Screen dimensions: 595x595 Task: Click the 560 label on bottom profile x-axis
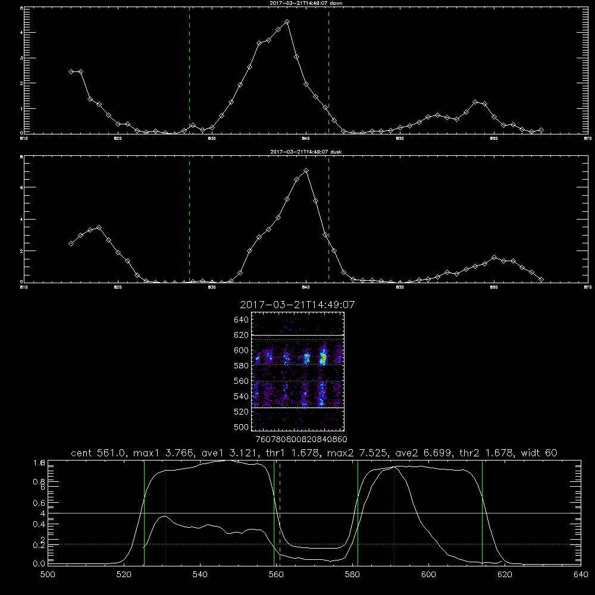tap(276, 575)
